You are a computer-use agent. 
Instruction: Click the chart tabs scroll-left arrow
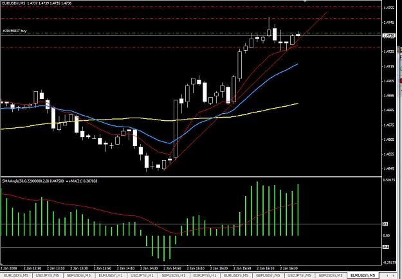[x=387, y=276]
